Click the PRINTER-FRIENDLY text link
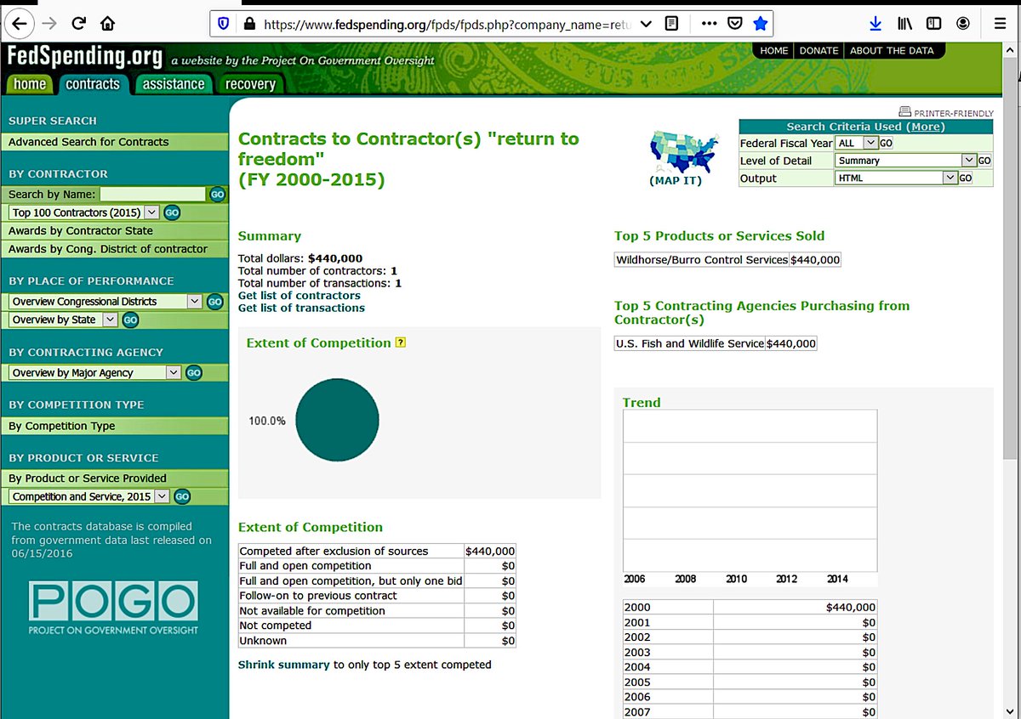1021x719 pixels. pyautogui.click(x=954, y=113)
